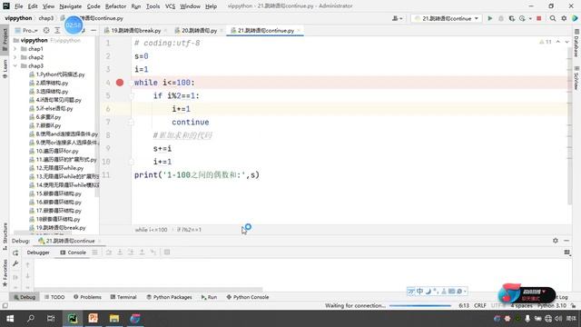This screenshot has width=581, height=327.
Task: Open the Navigate menu
Action: point(71,6)
